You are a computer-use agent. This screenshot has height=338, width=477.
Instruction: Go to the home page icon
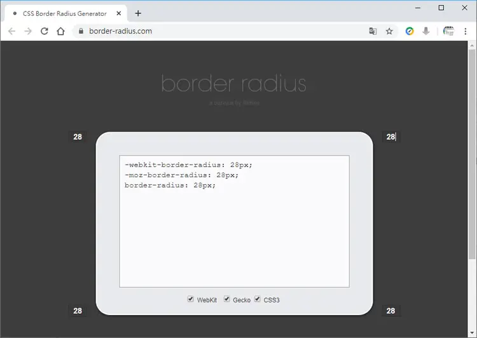pos(61,31)
